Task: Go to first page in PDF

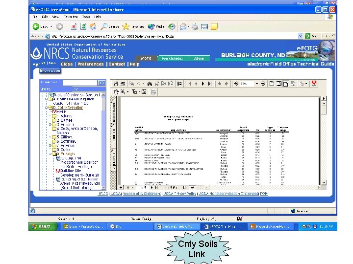Action: pyautogui.click(x=189, y=84)
